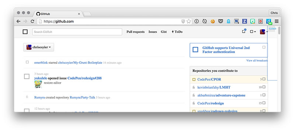This screenshot has height=132, width=295.
Task: Close the GitHub browser tab
Action: 79,14
